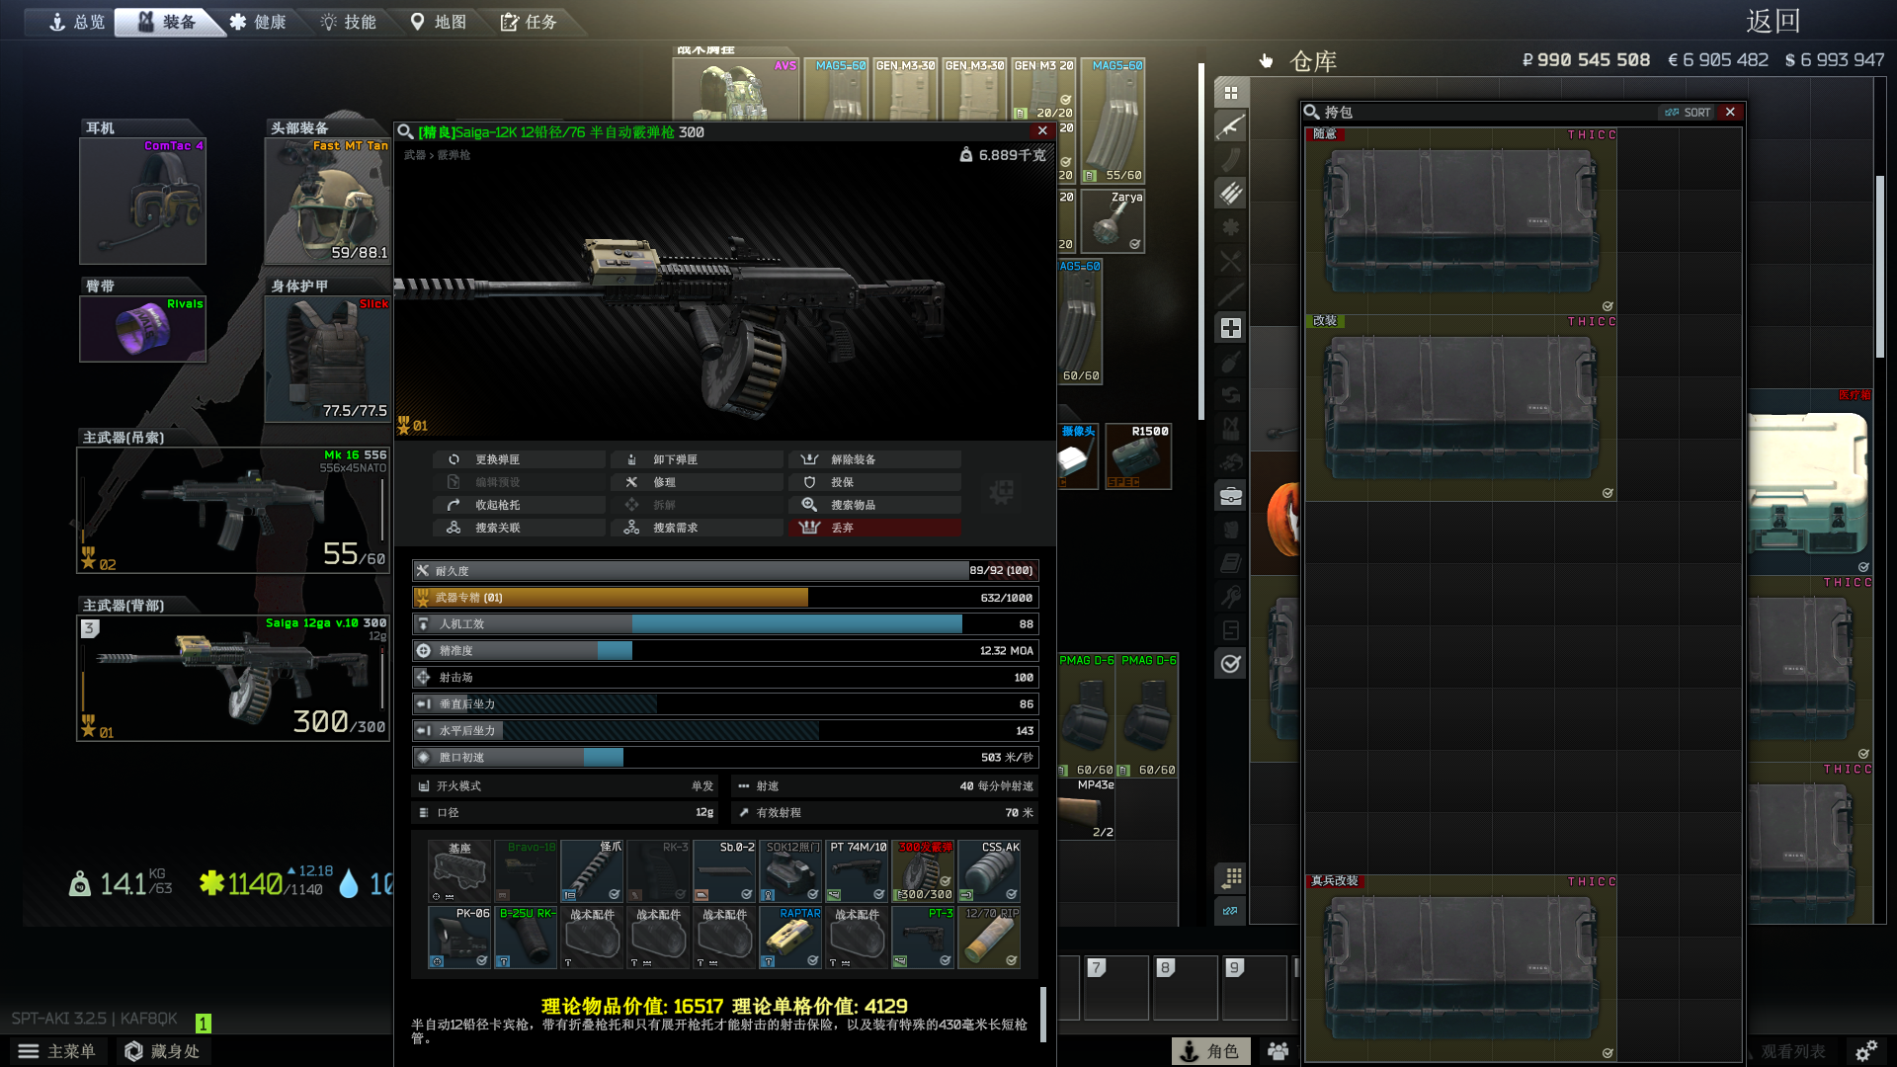
Task: Filter stash by weapons rifle icon
Action: [x=1231, y=126]
